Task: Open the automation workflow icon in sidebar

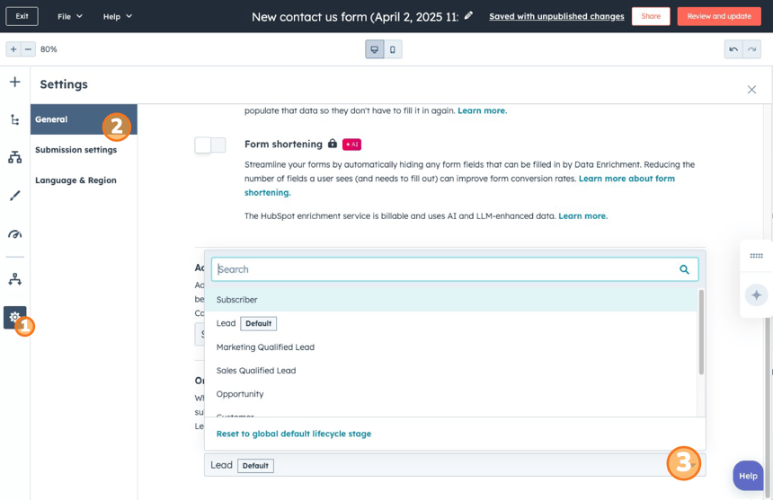Action: pos(14,279)
